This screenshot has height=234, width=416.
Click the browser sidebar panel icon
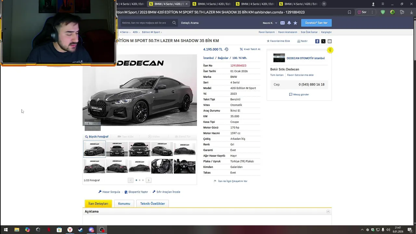coord(402,12)
